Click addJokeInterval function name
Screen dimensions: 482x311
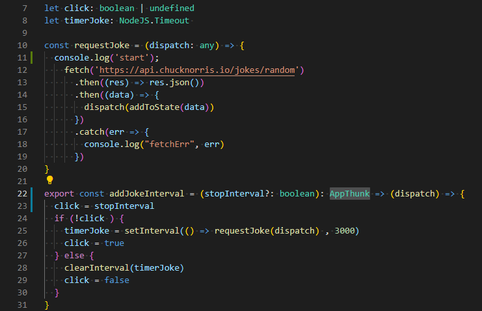click(x=146, y=194)
